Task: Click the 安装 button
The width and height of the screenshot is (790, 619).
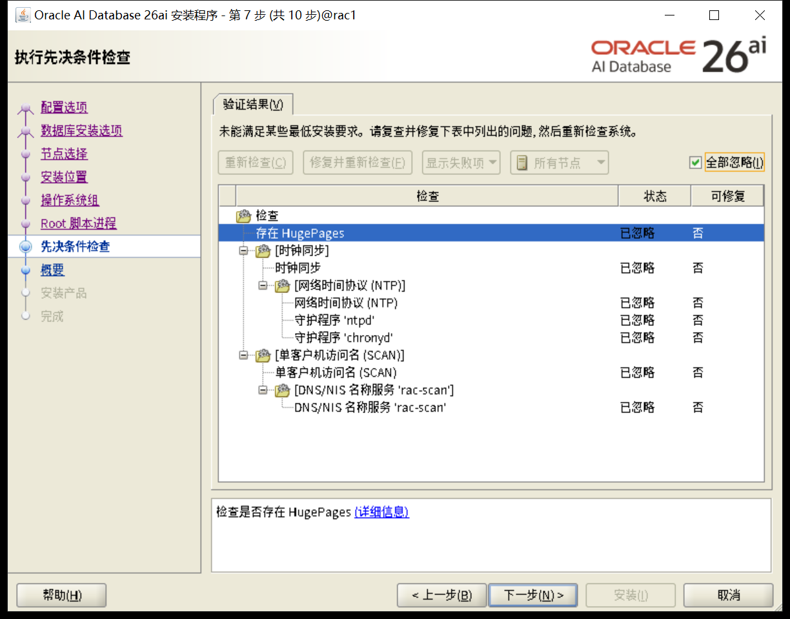Action: click(631, 595)
